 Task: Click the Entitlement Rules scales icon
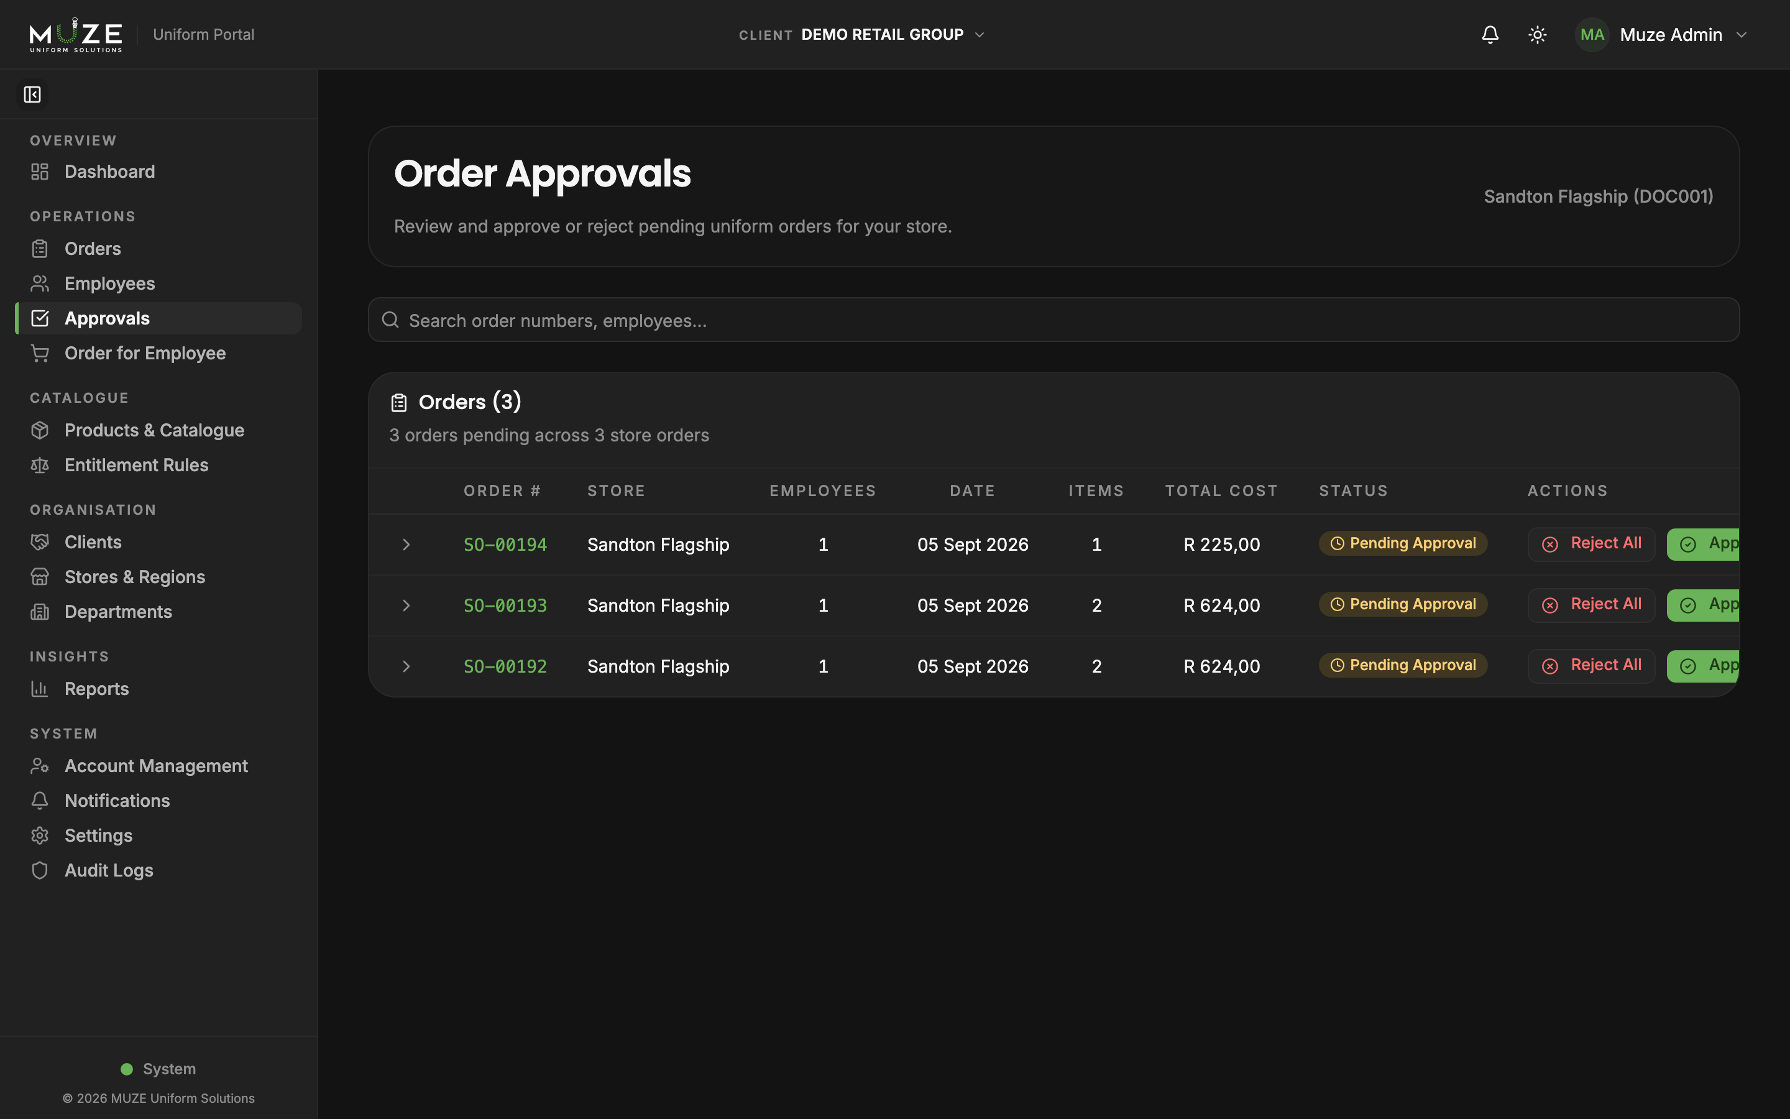(40, 465)
